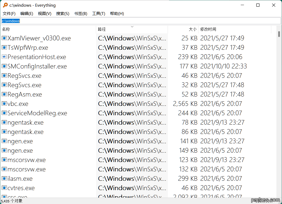Click the 37 KB size value
This screenshot has height=204, width=282.
[189, 47]
